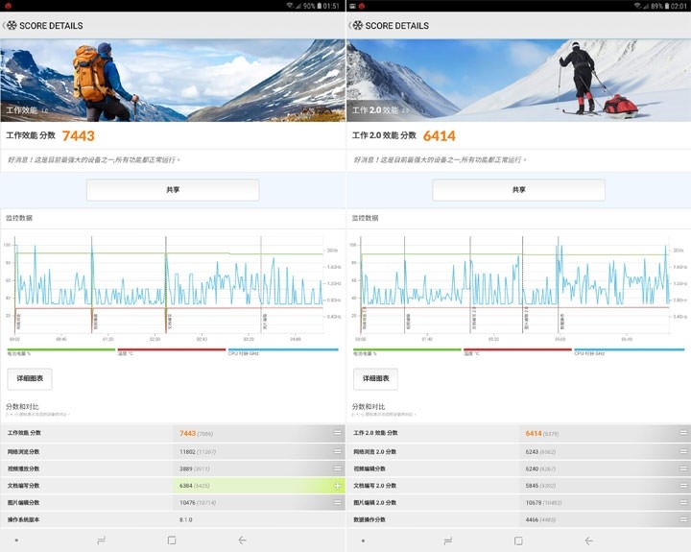Select blue CPU GHz legend on Work 2.0 chart

pos(630,351)
